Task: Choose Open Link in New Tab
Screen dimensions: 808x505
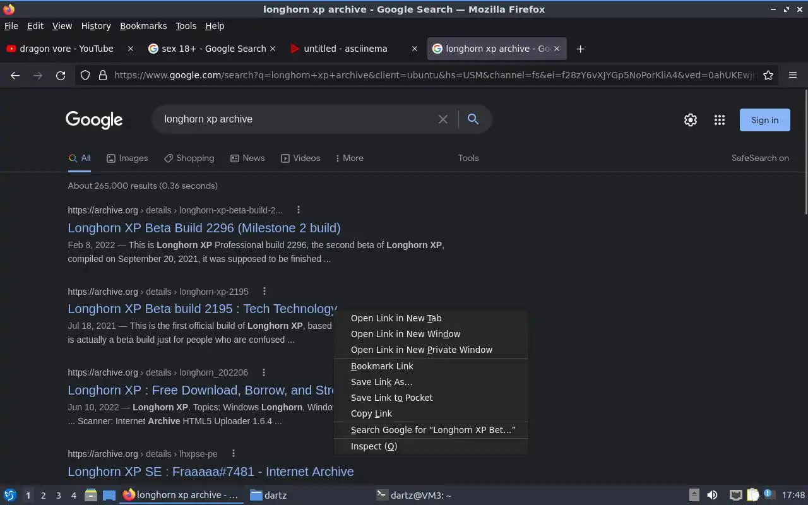Action: pyautogui.click(x=431, y=318)
